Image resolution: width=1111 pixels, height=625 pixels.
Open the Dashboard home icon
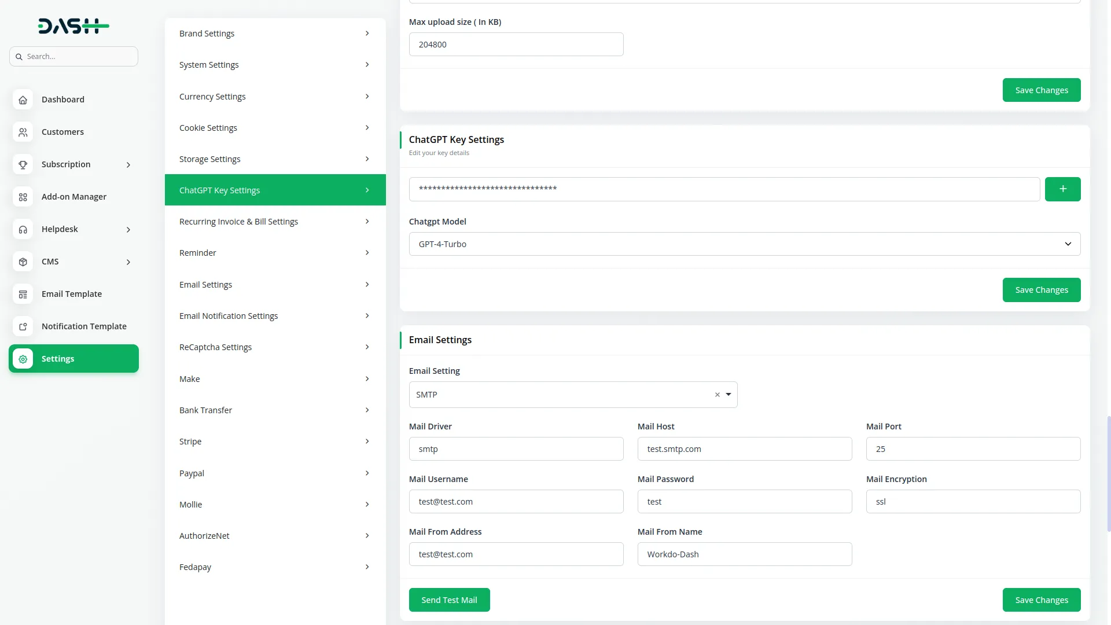[x=23, y=100]
